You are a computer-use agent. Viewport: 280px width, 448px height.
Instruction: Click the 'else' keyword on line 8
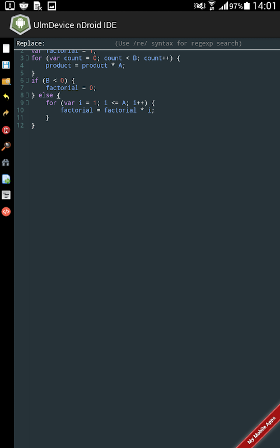click(46, 95)
